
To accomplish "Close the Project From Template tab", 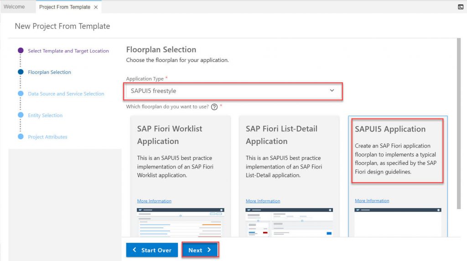I will pyautogui.click(x=96, y=7).
